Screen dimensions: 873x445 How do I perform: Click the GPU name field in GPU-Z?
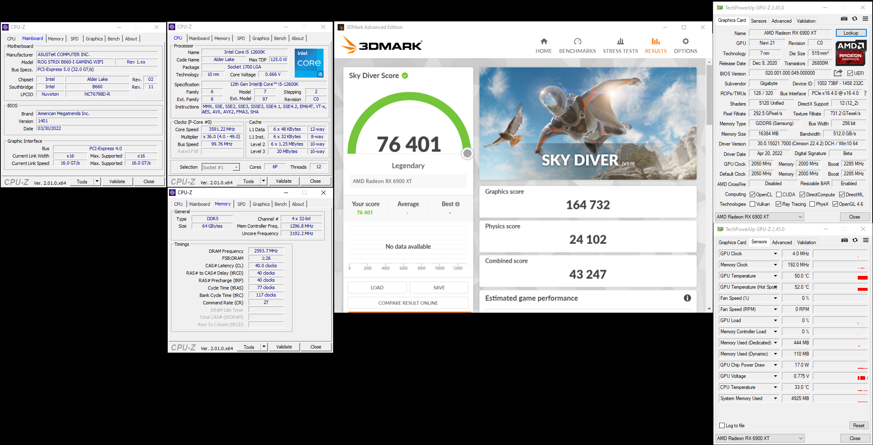[x=790, y=33]
